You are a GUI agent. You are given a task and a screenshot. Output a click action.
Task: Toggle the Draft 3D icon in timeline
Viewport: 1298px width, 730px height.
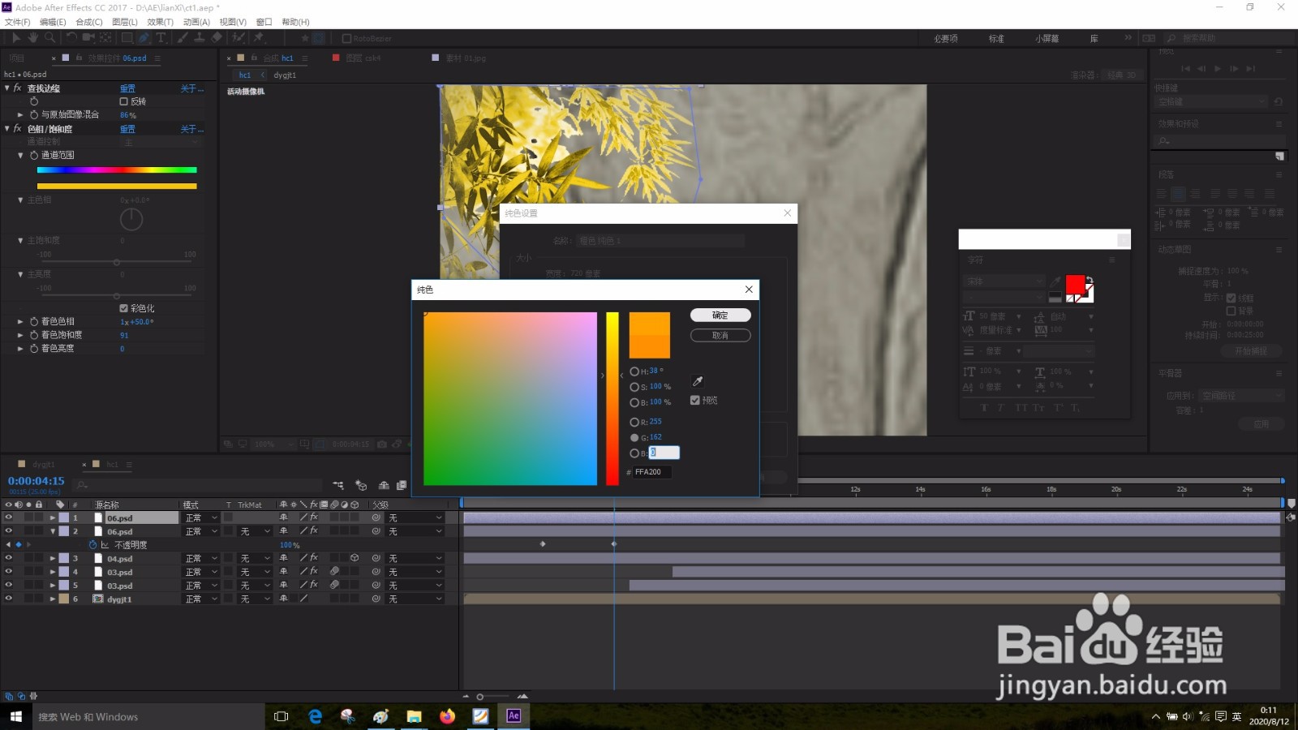[362, 485]
